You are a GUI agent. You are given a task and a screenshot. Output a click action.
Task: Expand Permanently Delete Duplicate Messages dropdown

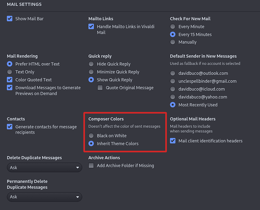click(44, 197)
